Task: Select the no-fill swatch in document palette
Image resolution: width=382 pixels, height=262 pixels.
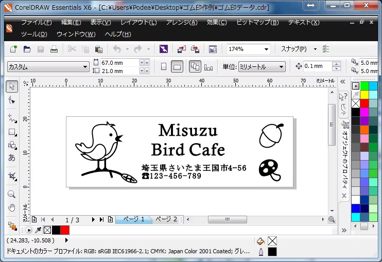Action: click(x=47, y=230)
